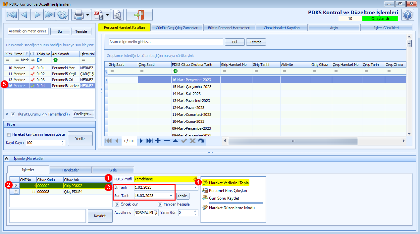Screen dimensions: 420x234
Task: Click the refresh arrows toolbar icon
Action: click(62, 15)
